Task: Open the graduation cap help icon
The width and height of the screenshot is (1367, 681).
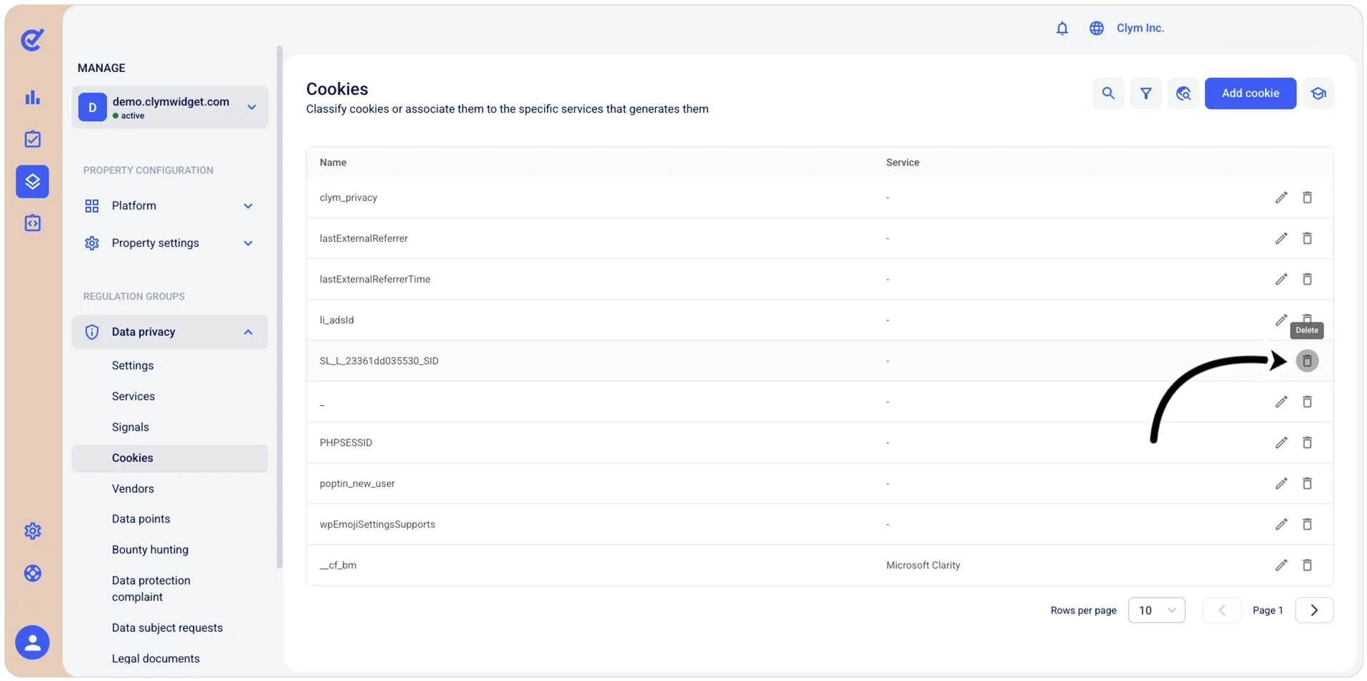Action: 1318,93
